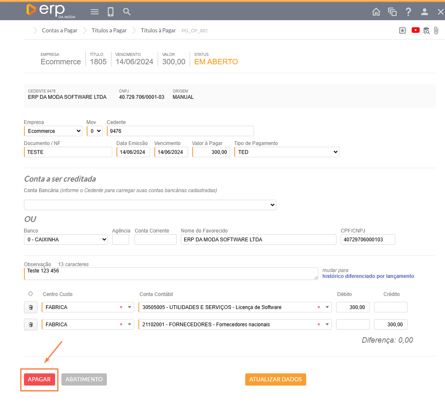Delete the first cost center row
This screenshot has width=445, height=407.
[x=31, y=307]
